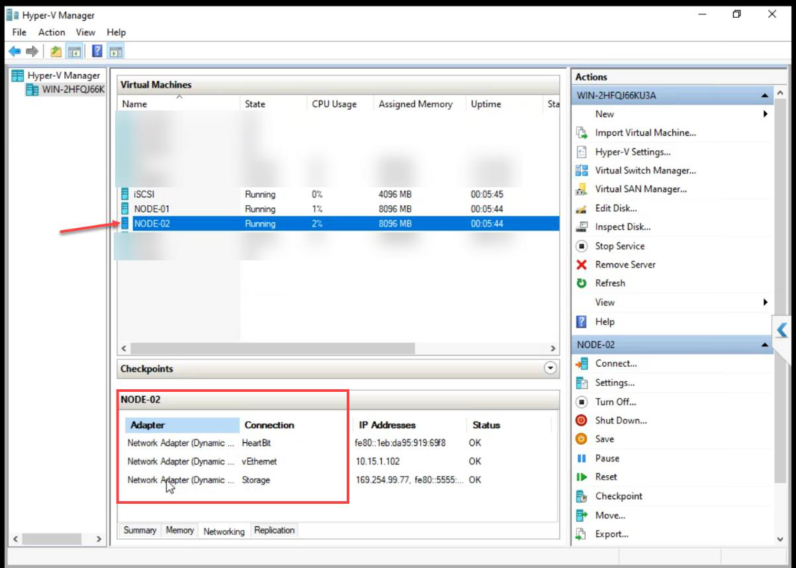Collapse the NODE-02 actions section

(x=764, y=345)
